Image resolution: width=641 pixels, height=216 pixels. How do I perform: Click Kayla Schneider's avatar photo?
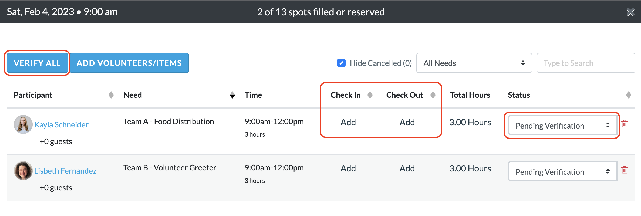[23, 124]
